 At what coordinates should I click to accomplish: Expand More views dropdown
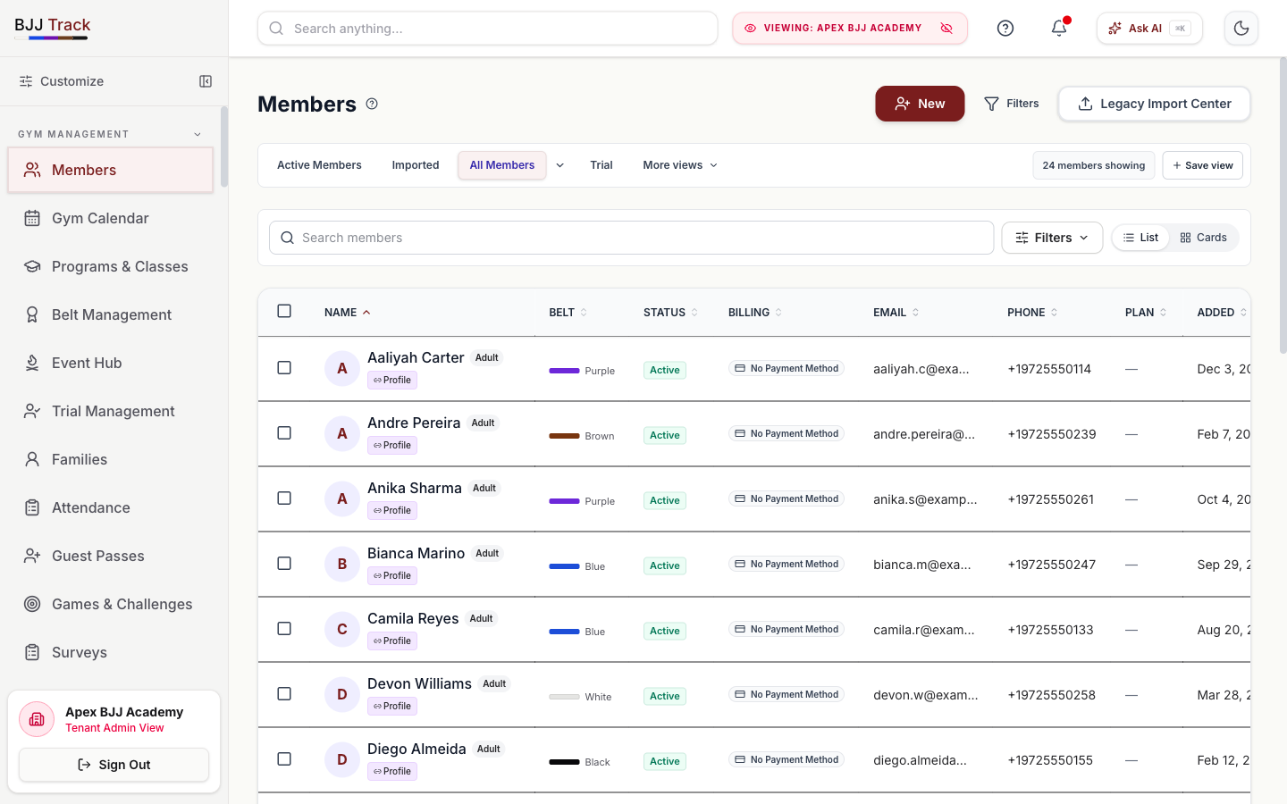pos(680,165)
